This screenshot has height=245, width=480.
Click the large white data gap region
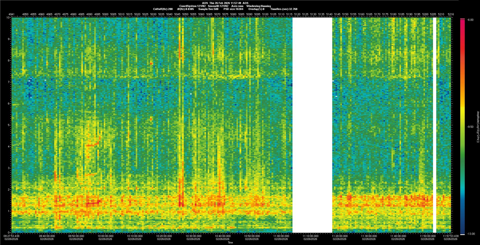click(312, 125)
